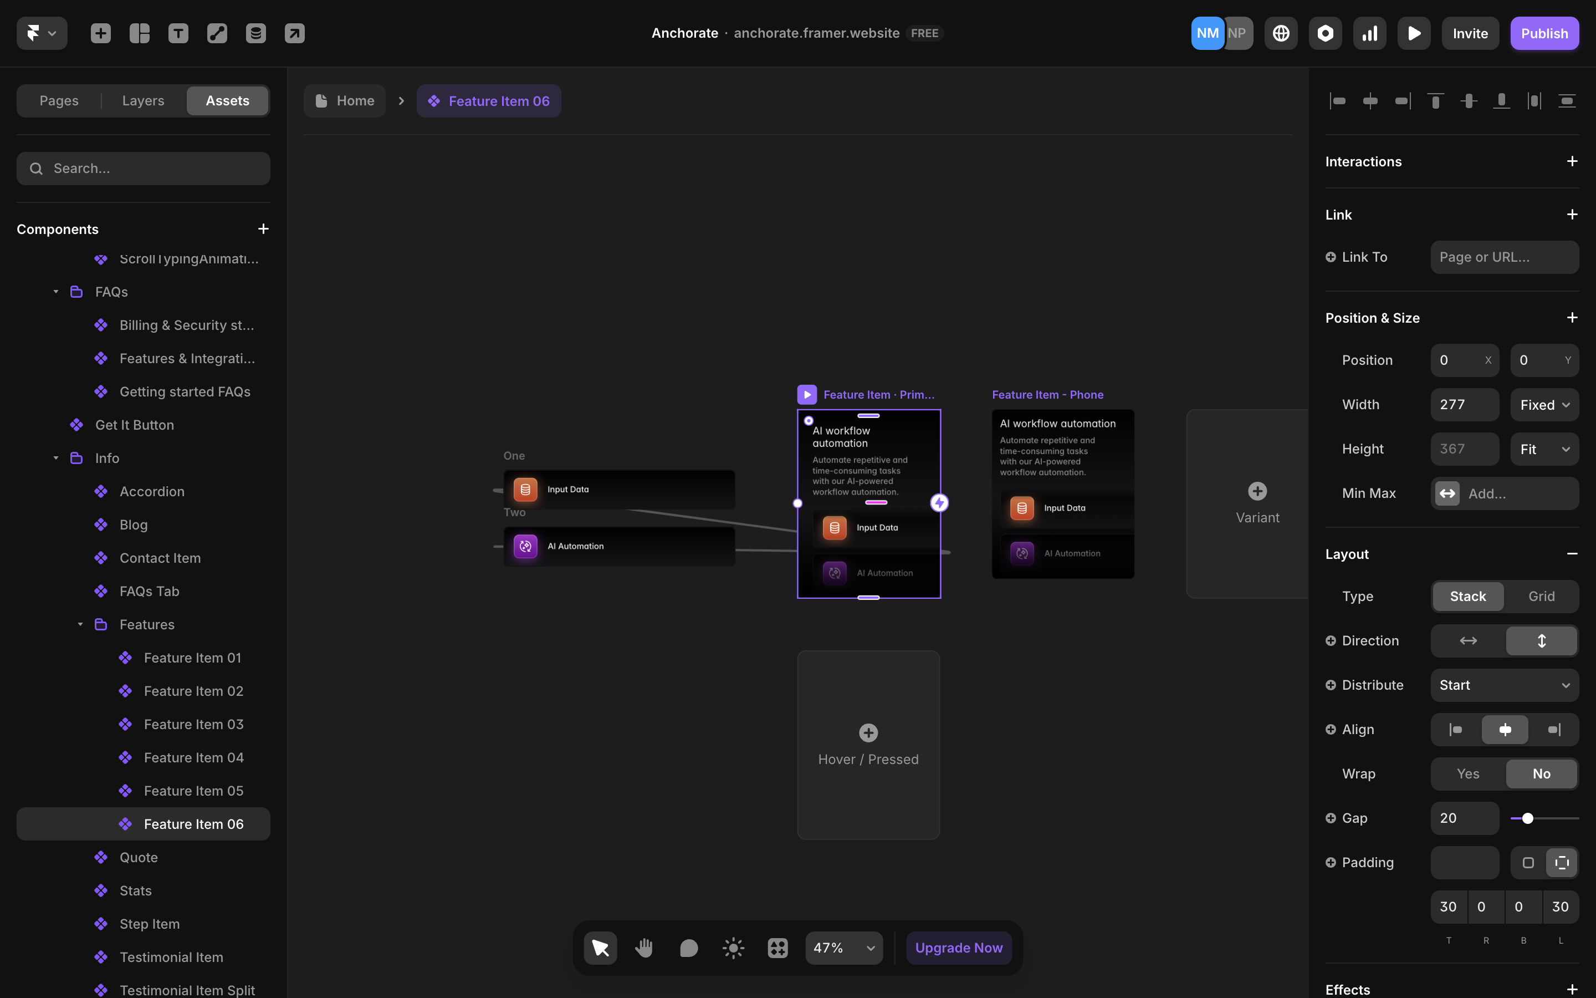This screenshot has width=1596, height=998.
Task: Switch Direction to horizontal in Layout panel
Action: [x=1467, y=640]
